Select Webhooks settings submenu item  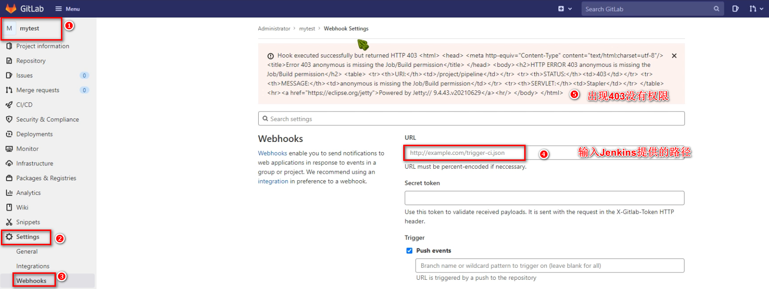pos(31,281)
